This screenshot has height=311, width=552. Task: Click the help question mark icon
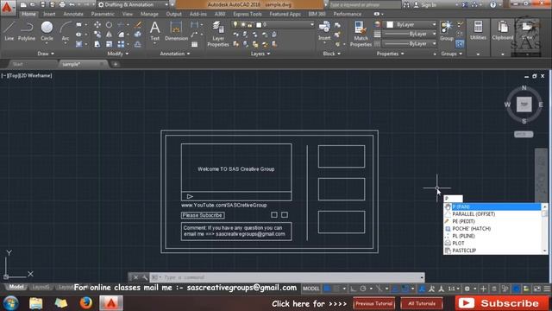(492, 4)
